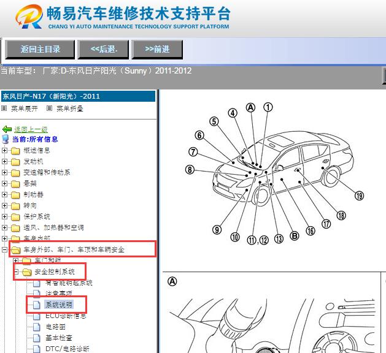Click the 当前:所有信息 label
Image resolution: width=386 pixels, height=353 pixels.
pos(35,139)
